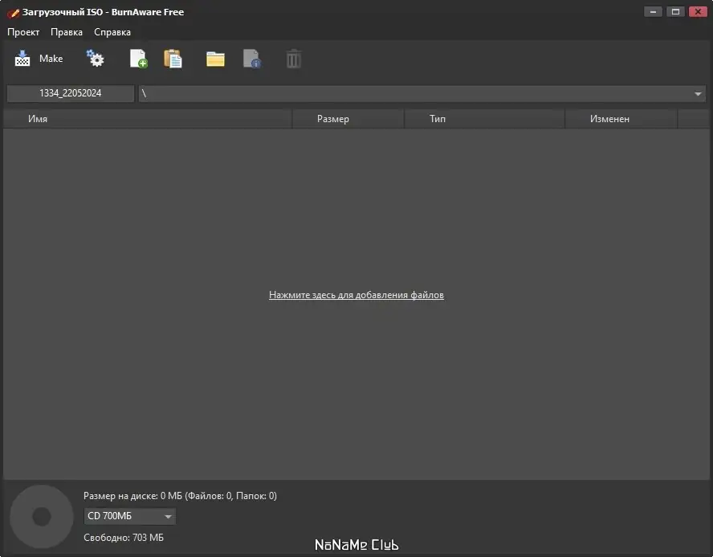Open boot options gear icon

96,59
